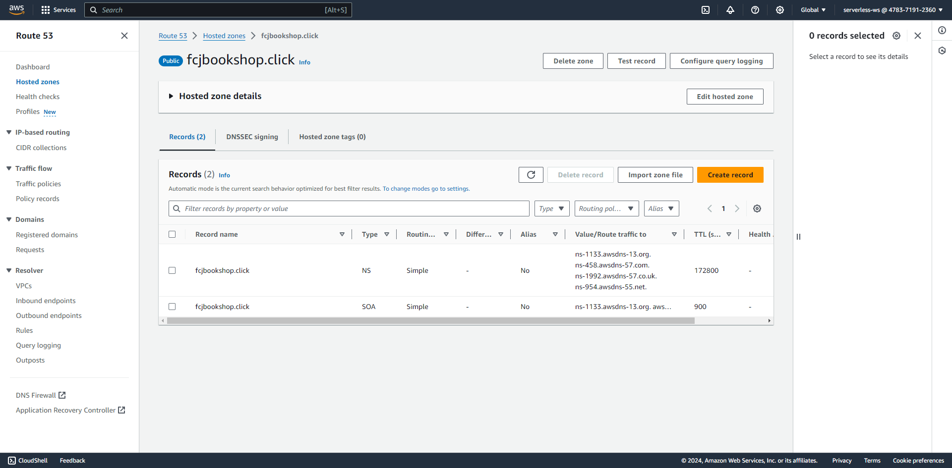The width and height of the screenshot is (952, 468).
Task: Go to previous records page
Action: click(710, 208)
